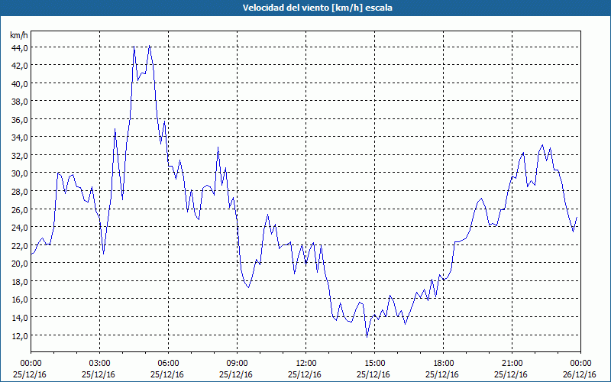Click the 00:00 26/12/16 time label
This screenshot has width=611, height=382.
point(580,369)
